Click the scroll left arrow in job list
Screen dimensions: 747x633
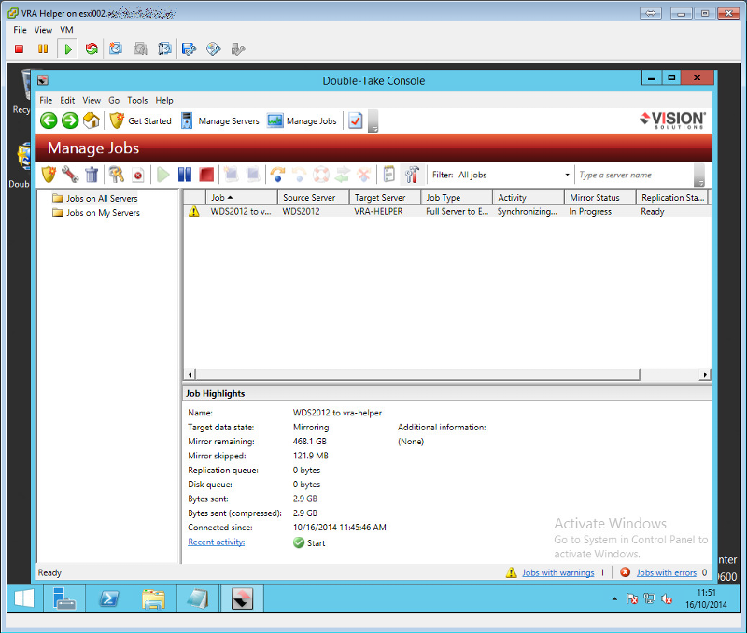click(x=190, y=374)
